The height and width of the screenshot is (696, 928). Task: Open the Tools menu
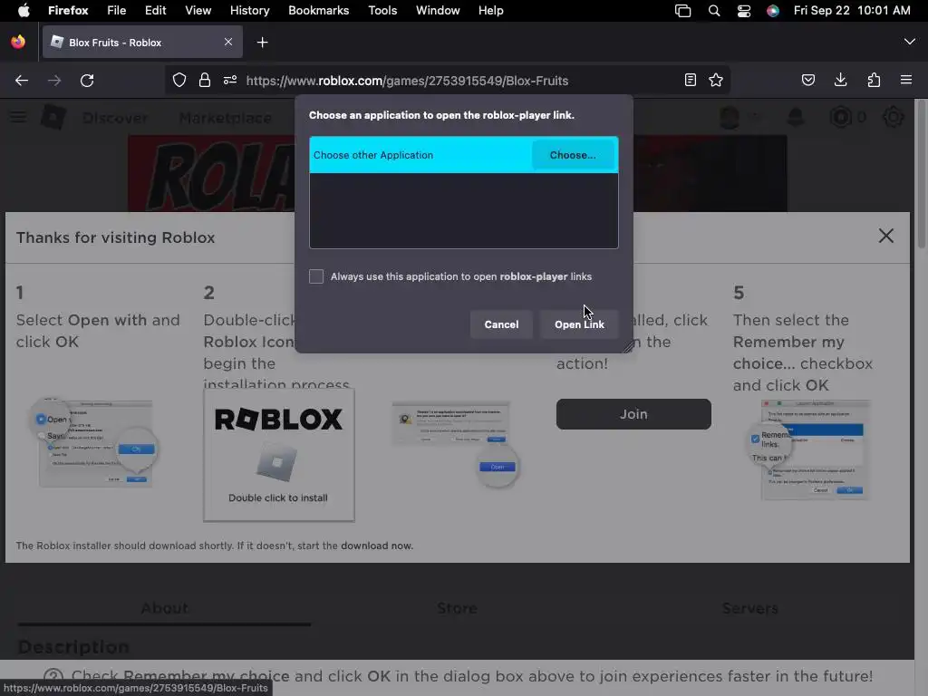coord(382,10)
